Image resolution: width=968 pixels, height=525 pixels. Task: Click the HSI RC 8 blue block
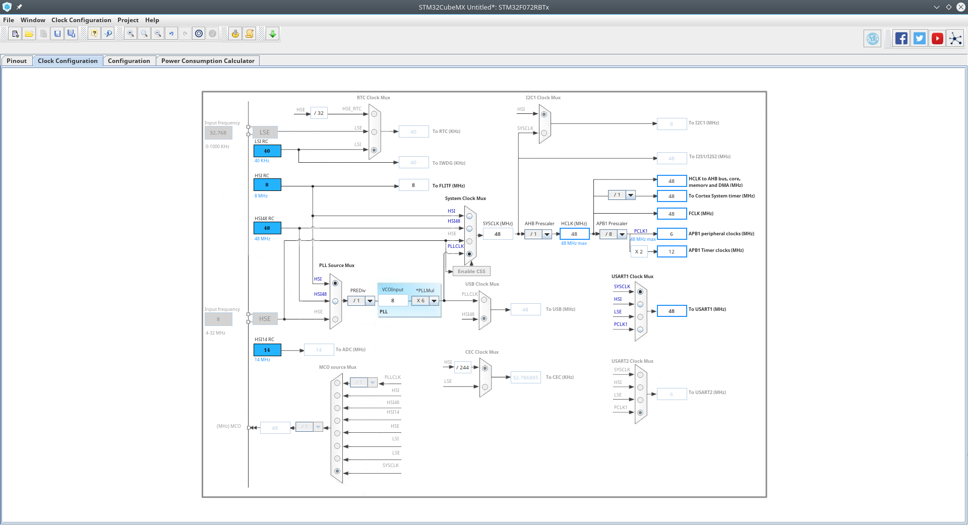pyautogui.click(x=267, y=185)
